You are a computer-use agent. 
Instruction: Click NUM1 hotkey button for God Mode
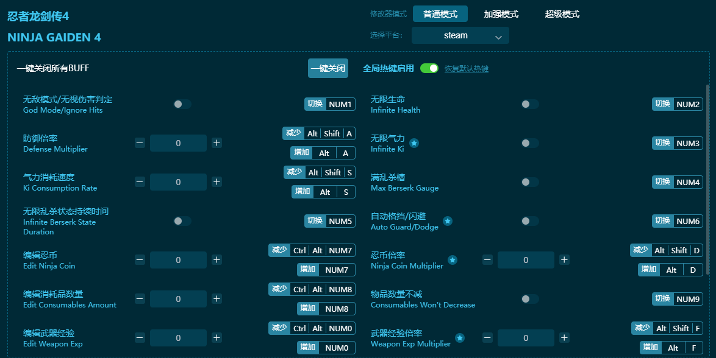pos(330,104)
